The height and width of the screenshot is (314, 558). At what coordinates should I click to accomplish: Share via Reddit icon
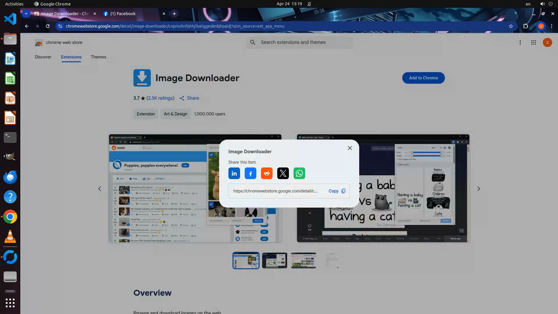[267, 174]
